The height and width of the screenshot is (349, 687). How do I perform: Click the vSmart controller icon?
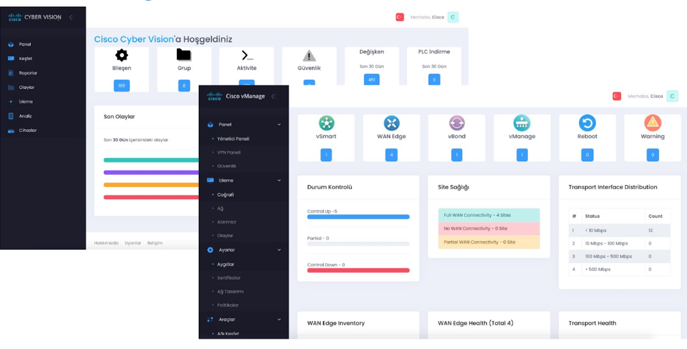326,123
